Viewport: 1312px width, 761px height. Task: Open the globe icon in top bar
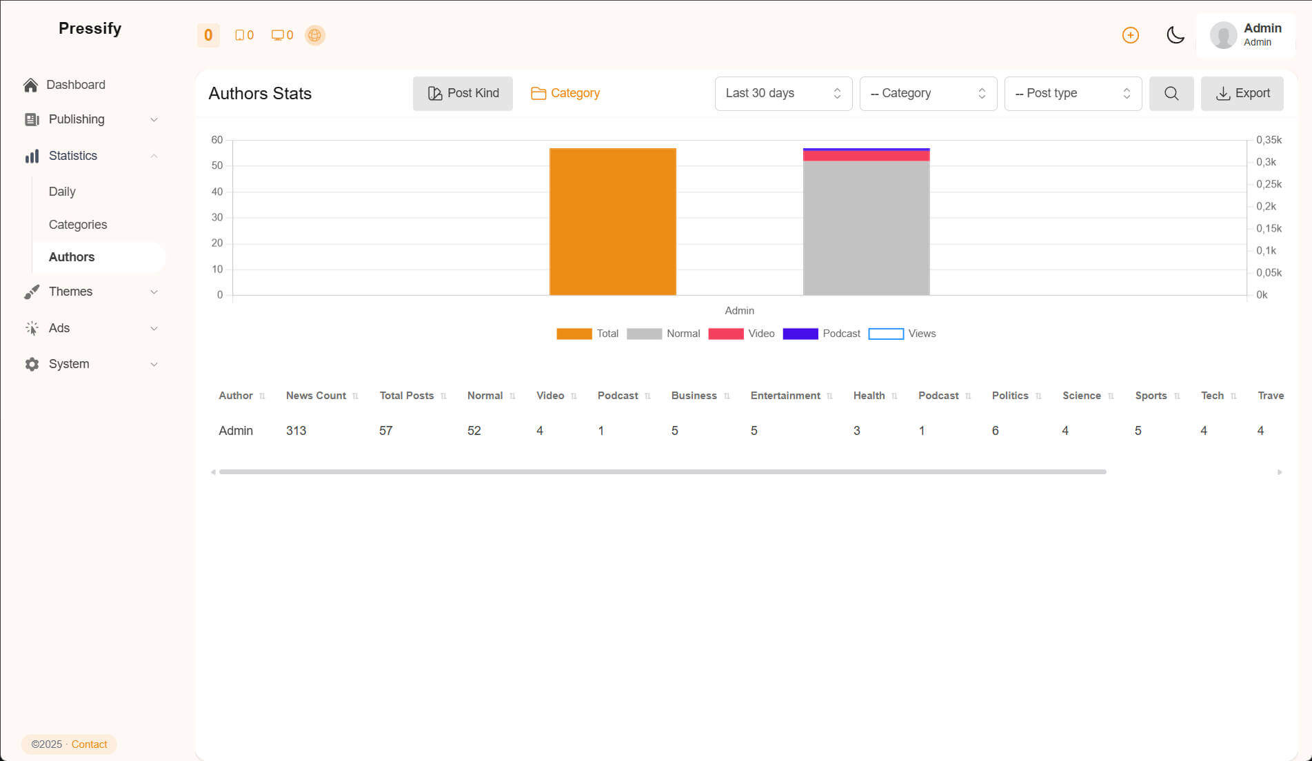314,35
